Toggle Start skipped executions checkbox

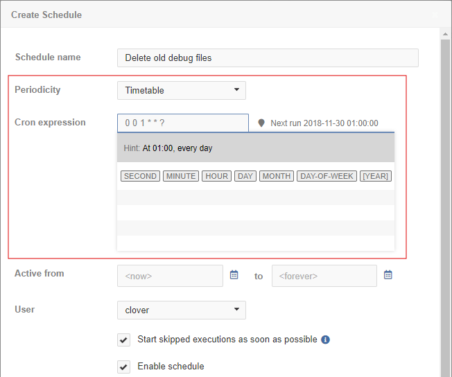[123, 340]
